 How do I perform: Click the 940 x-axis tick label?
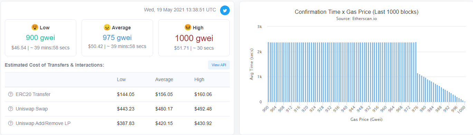click(x=344, y=109)
